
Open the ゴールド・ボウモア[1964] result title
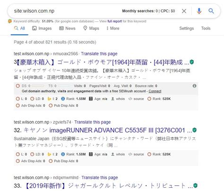tap(102, 62)
